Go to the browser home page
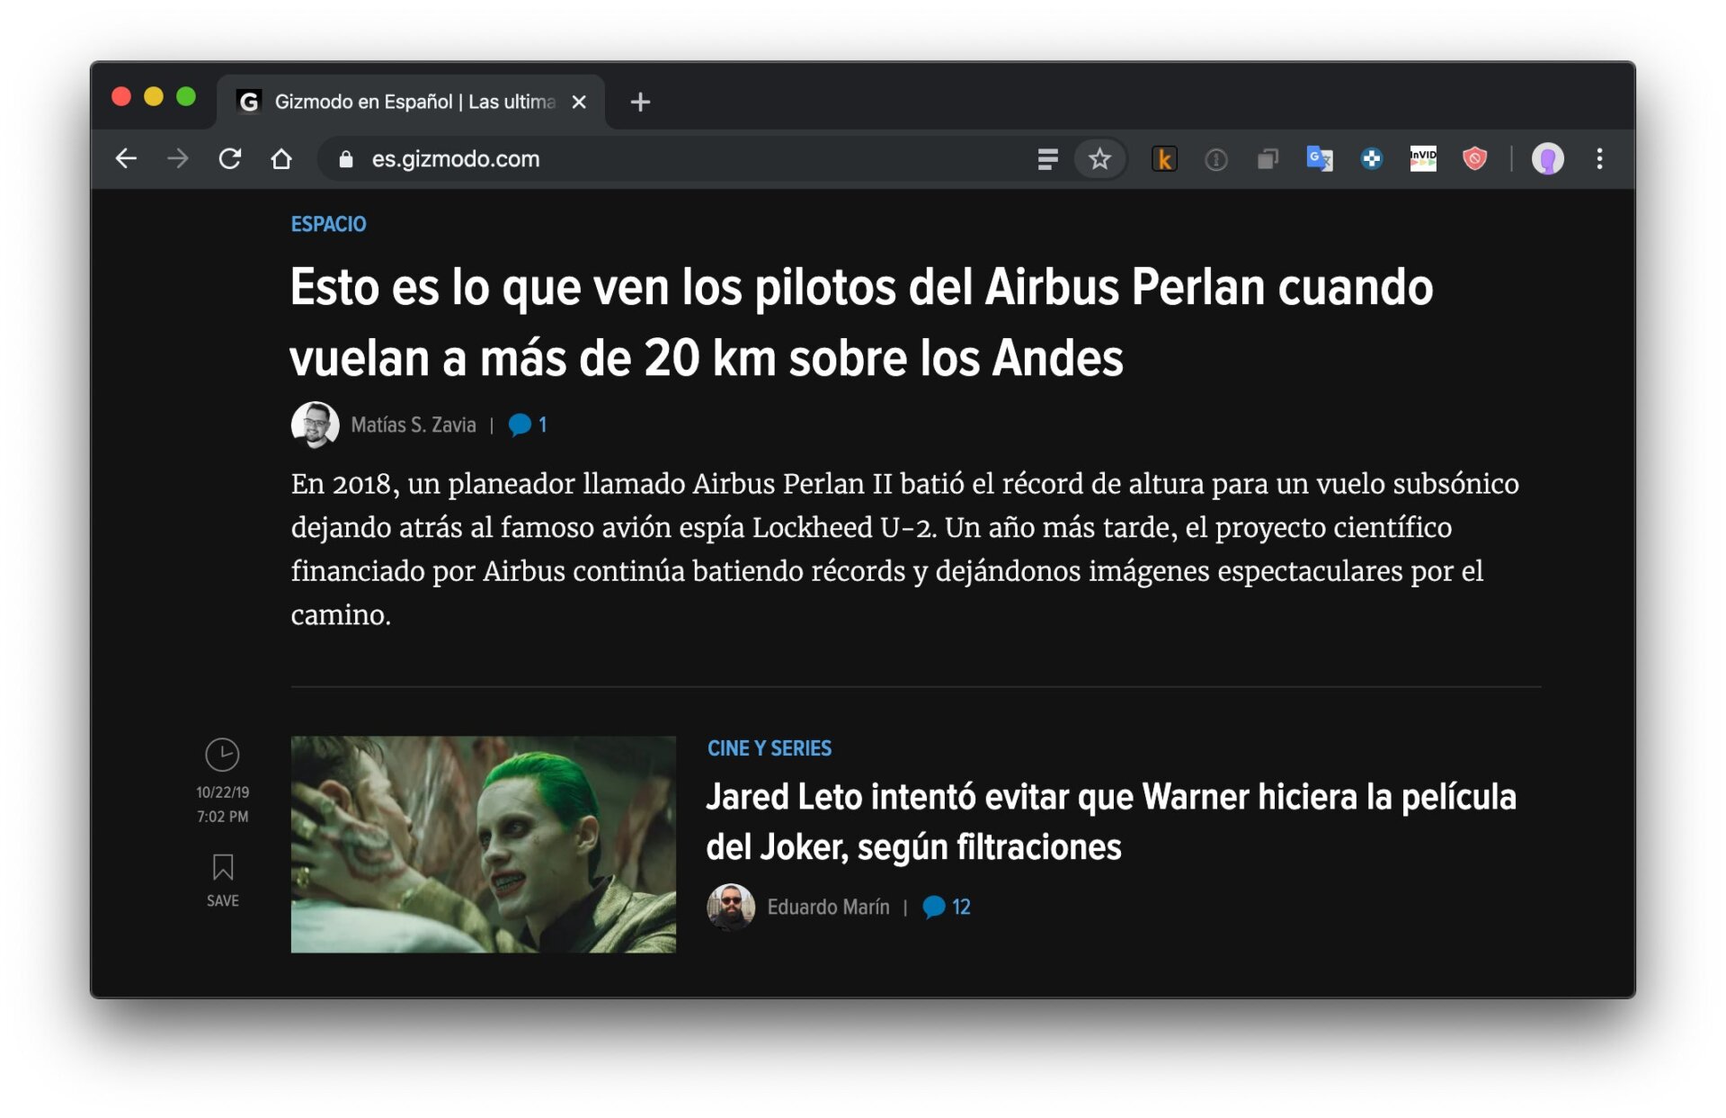Viewport: 1726px width, 1118px height. [281, 159]
